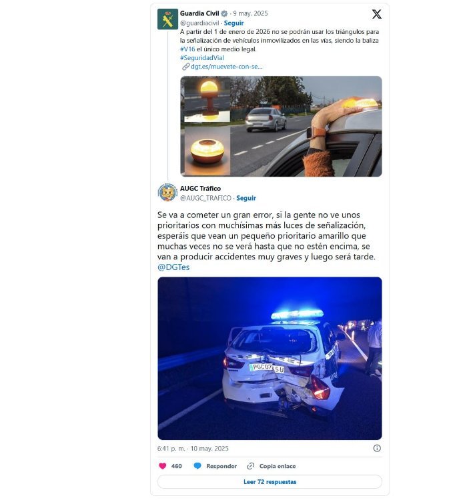Click the blue reply bubble icon

click(197, 466)
